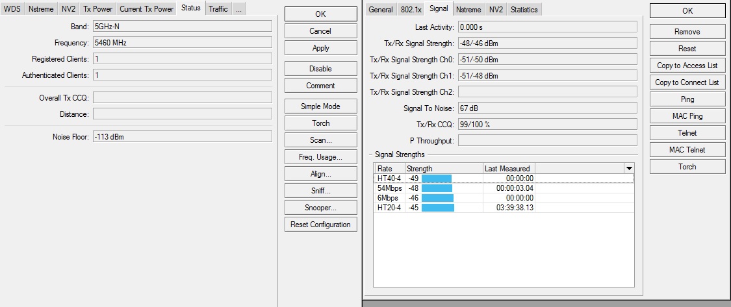The height and width of the screenshot is (307, 731).
Task: Click the Distance field
Action: click(183, 114)
